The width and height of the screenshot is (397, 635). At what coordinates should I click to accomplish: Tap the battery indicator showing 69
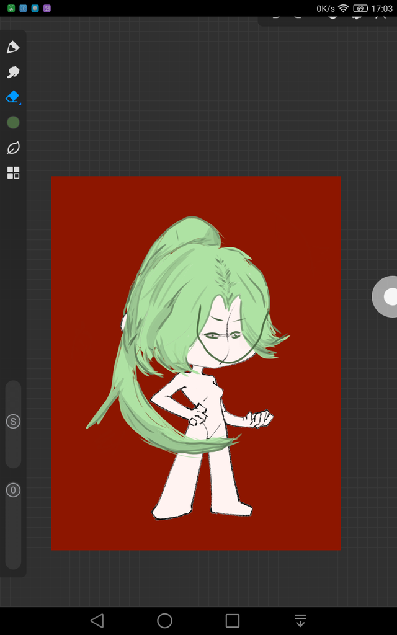360,9
